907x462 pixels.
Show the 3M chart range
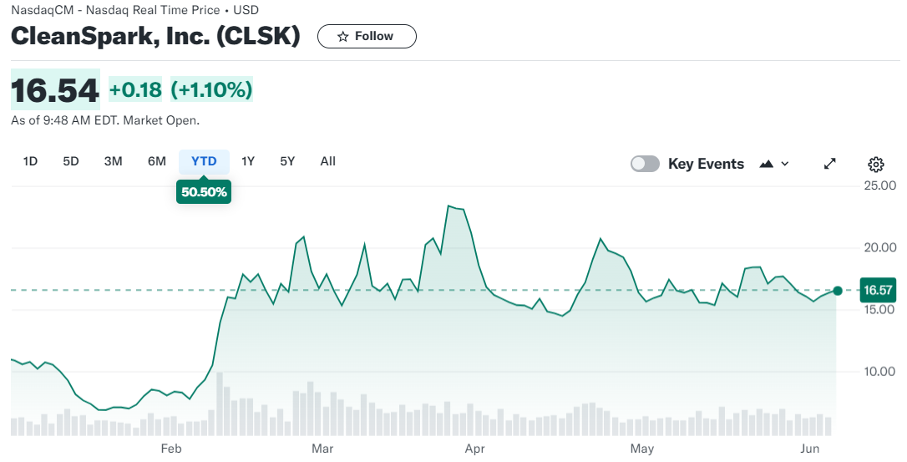(x=114, y=161)
